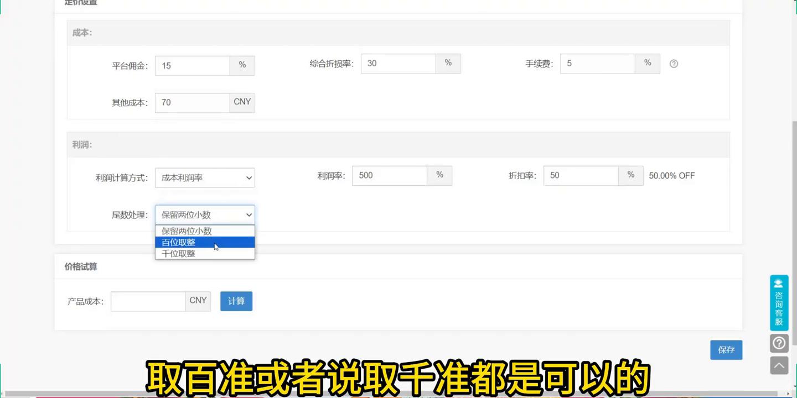
Task: Click the 尾数处理 dropdown chevron
Action: 249,214
